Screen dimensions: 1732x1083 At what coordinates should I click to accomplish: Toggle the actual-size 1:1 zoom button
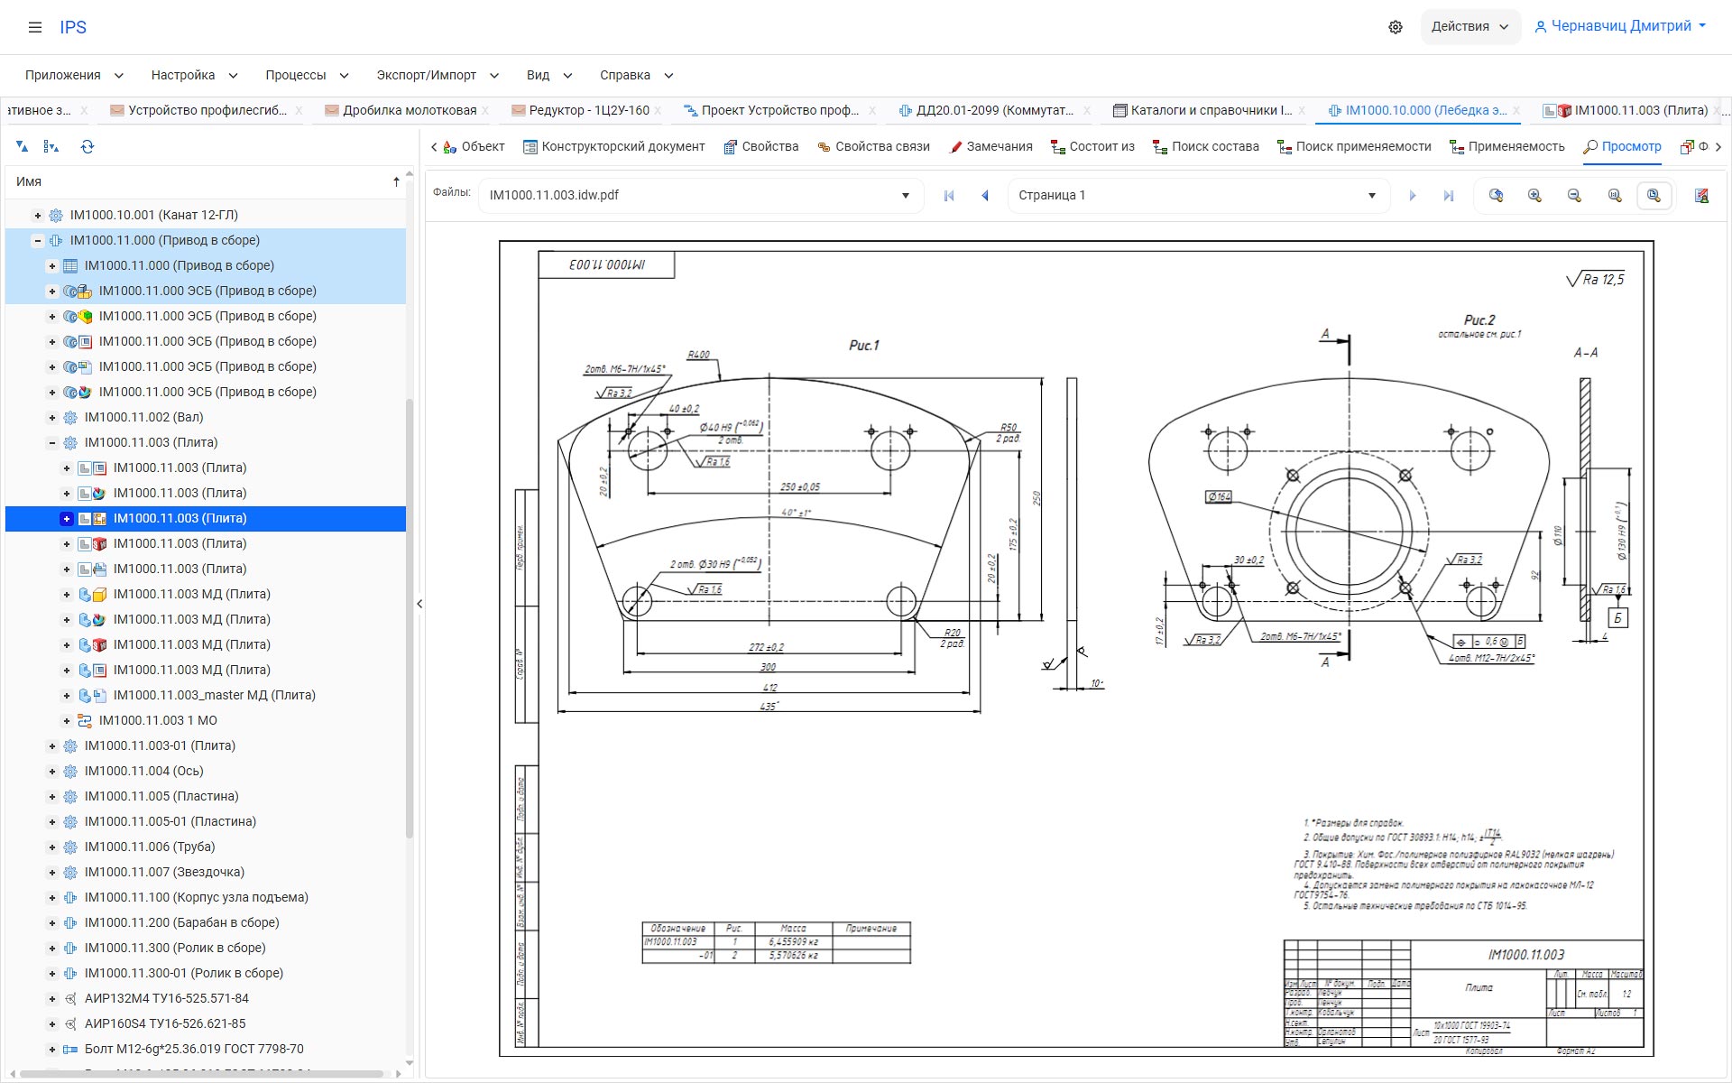tap(1615, 196)
